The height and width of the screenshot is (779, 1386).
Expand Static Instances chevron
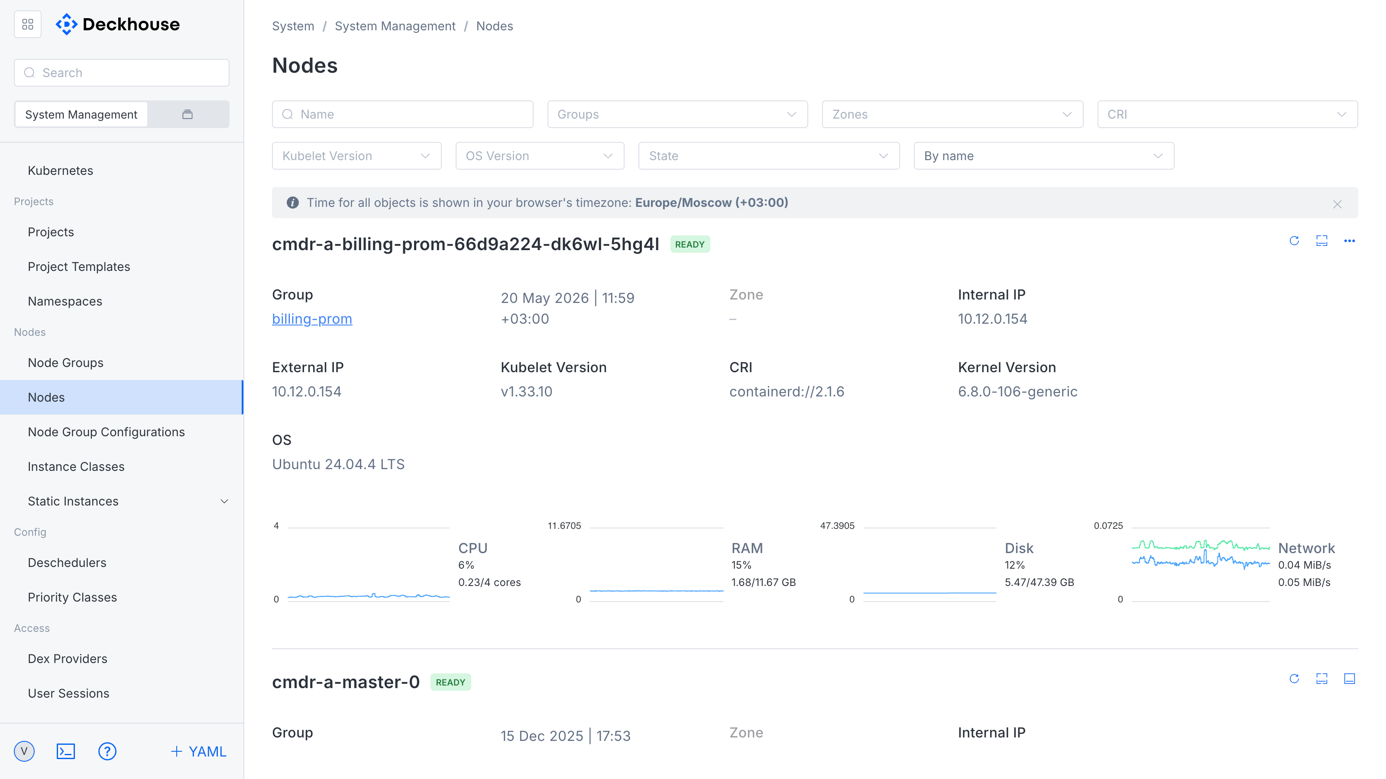click(x=224, y=501)
